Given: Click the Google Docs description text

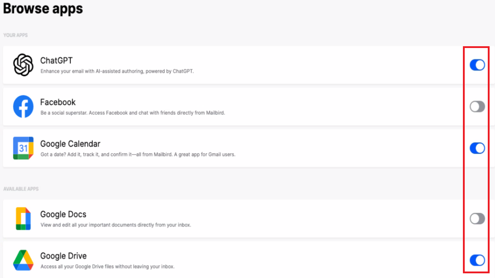Looking at the screenshot, I should pos(115,225).
